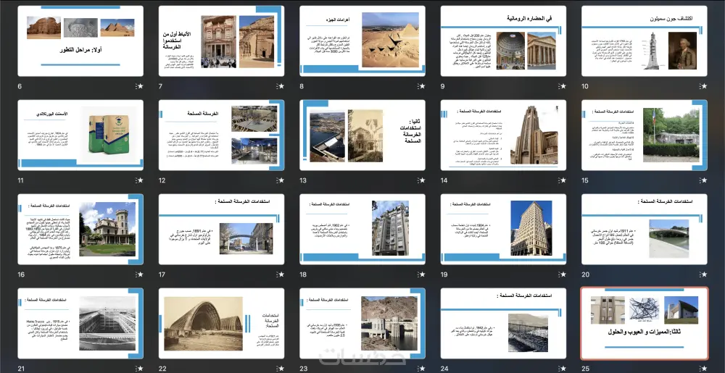Viewport: 725px width, 373px height.
Task: Click the transition star below slide 19
Action: pyautogui.click(x=562, y=274)
